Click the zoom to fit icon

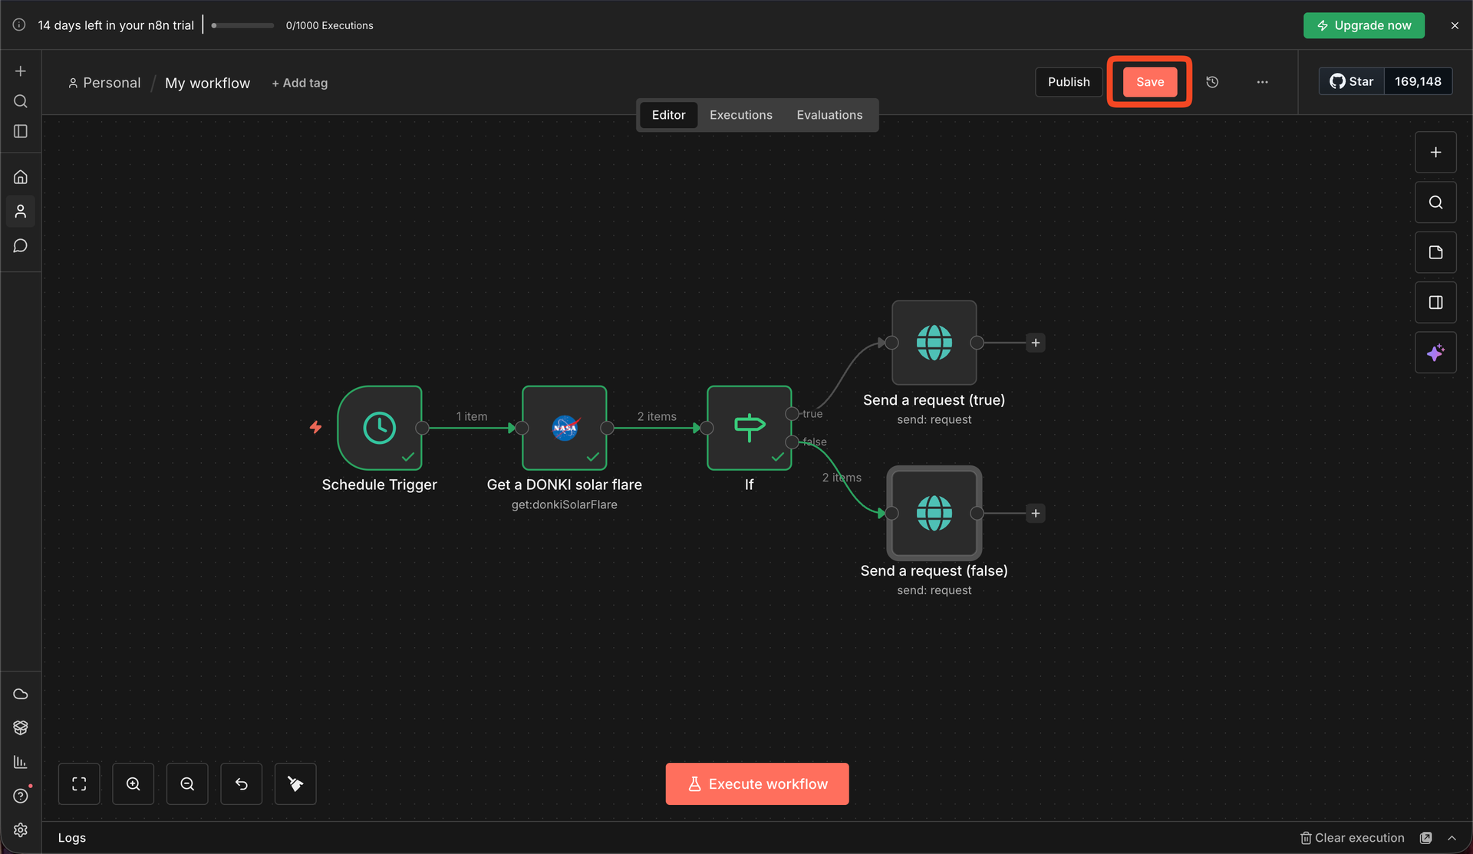[x=79, y=783]
